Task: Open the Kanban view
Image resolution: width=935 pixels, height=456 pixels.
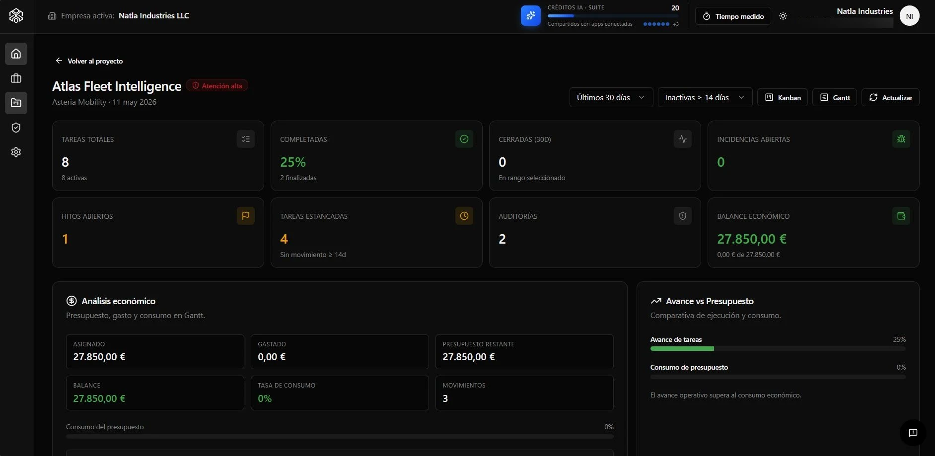Action: point(783,97)
